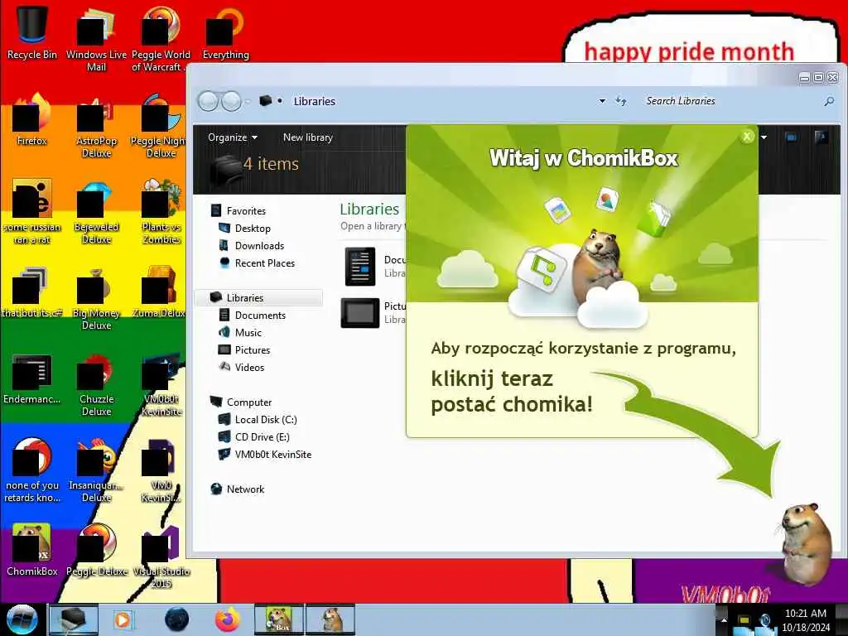The height and width of the screenshot is (636, 848).
Task: Launch Visual Studio 2015 desktop icon
Action: point(161,556)
